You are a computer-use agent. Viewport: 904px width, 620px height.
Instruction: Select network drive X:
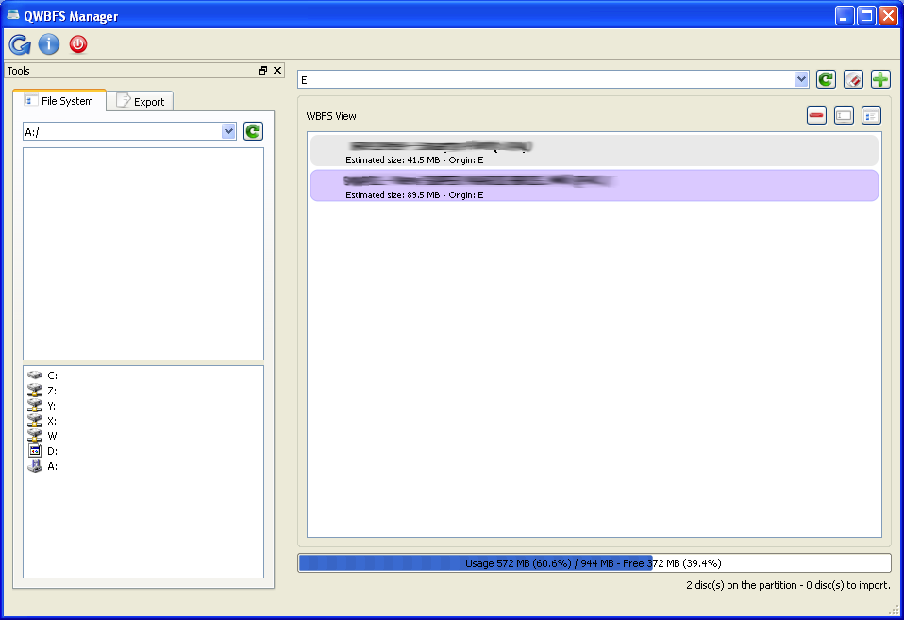click(42, 421)
